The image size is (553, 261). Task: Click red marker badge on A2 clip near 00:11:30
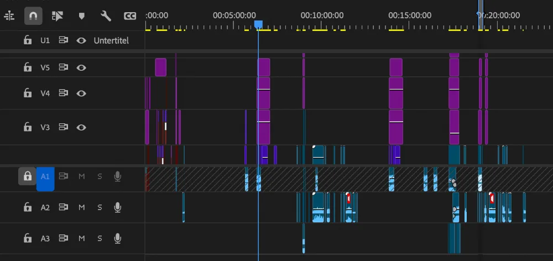[348, 198]
